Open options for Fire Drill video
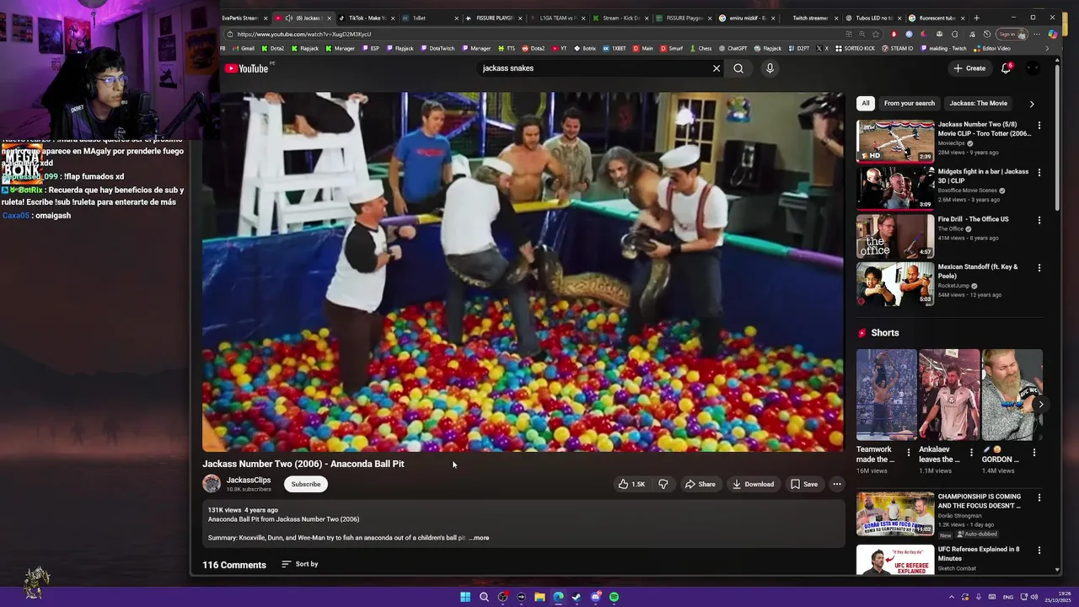 point(1039,220)
